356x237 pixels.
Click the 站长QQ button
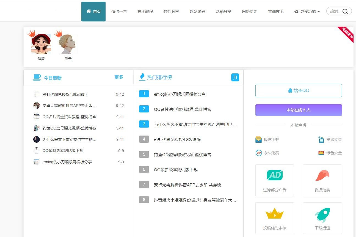point(299,90)
